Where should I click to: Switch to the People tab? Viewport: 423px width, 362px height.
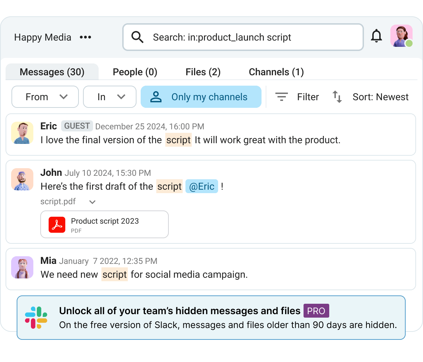tap(135, 72)
